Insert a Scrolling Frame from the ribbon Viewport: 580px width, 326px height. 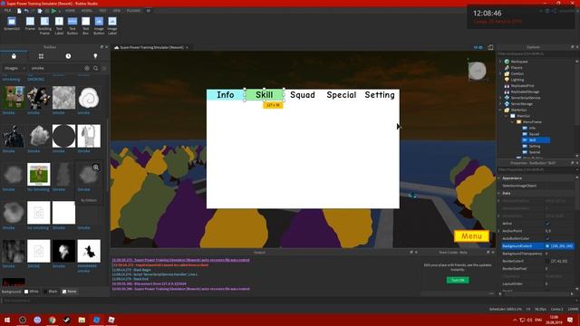pos(44,25)
